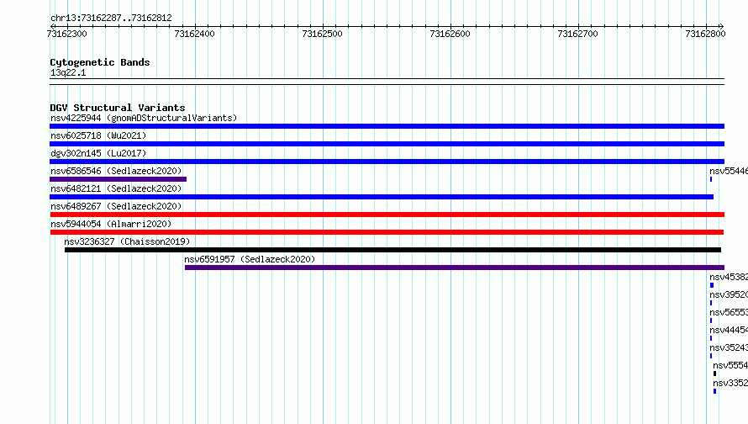Select small blue marker under nsv39520
This screenshot has width=748, height=424.
click(711, 303)
